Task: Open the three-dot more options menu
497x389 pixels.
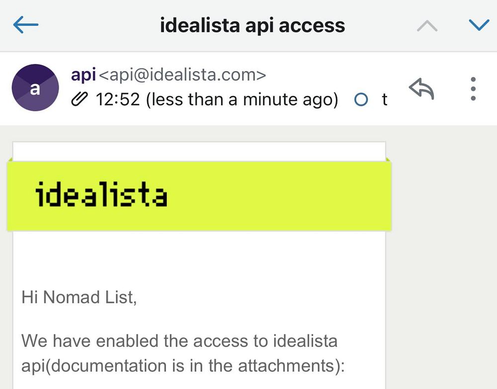Action: click(x=473, y=89)
